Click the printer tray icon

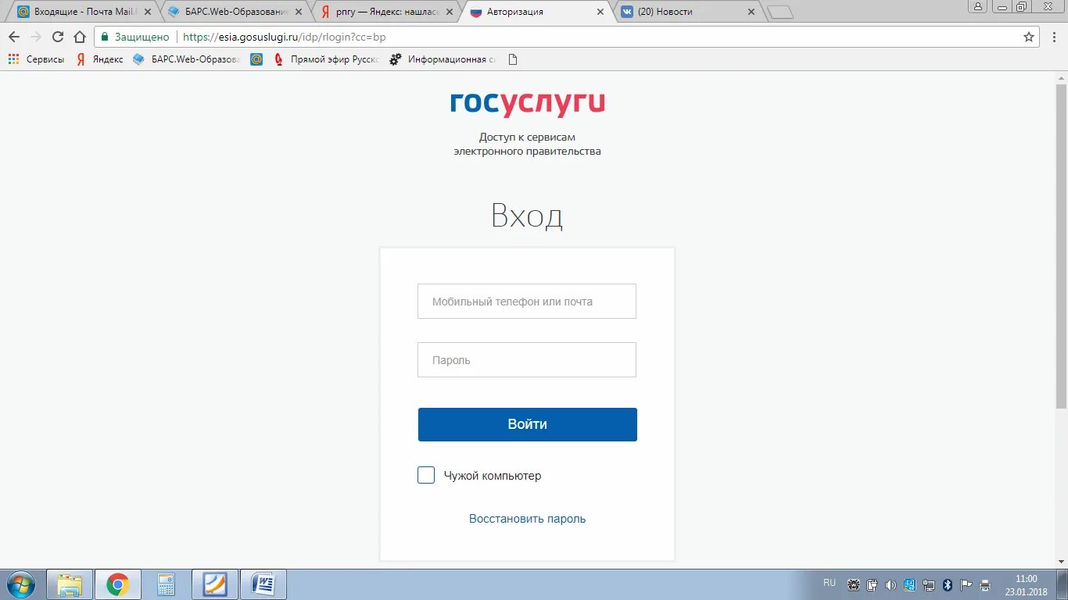click(985, 584)
